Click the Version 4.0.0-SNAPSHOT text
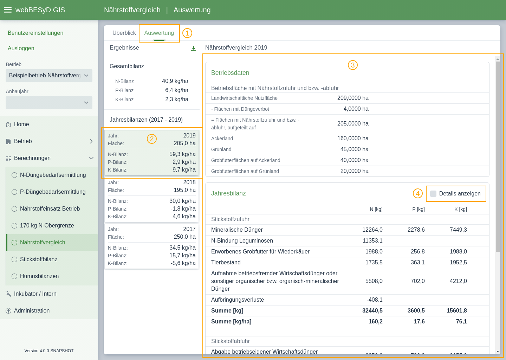This screenshot has height=360, width=506. [x=49, y=351]
